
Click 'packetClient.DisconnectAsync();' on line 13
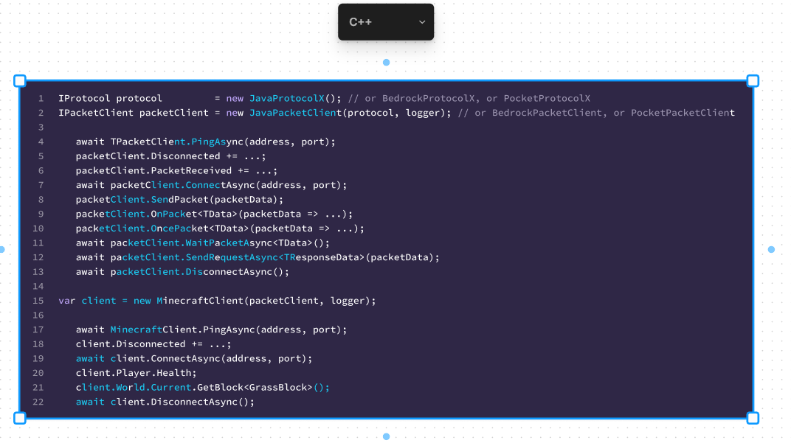coord(200,272)
